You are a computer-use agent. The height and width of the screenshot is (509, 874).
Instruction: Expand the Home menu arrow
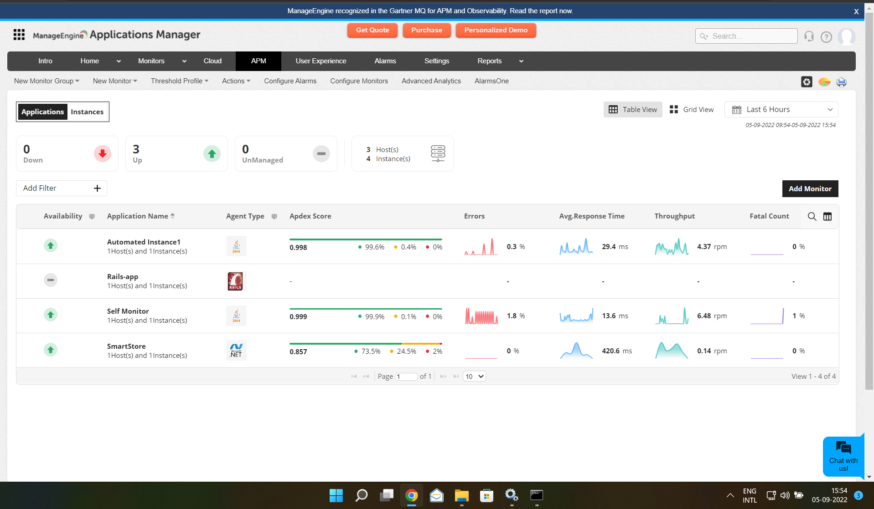[x=119, y=61]
